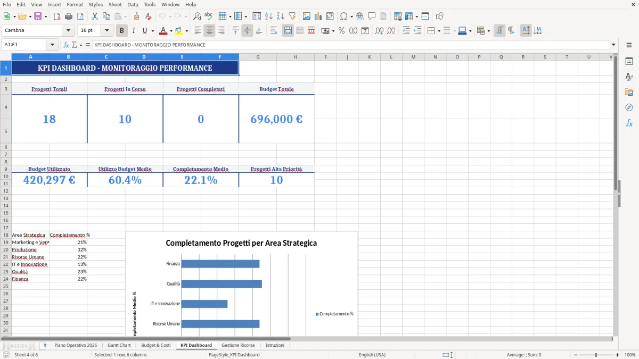Open the Special Character dropdown arrow
Viewport: 639px width, 359px height.
[351, 16]
